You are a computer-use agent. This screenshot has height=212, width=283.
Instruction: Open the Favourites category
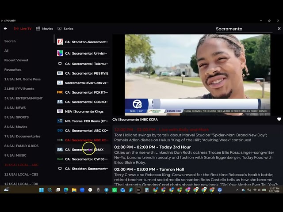coord(13,70)
